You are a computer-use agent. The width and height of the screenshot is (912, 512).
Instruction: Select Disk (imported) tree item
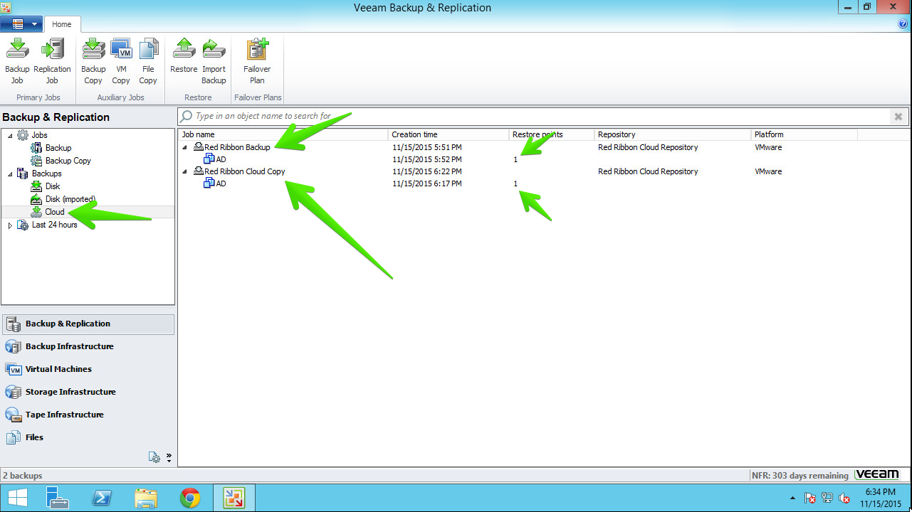coord(70,199)
